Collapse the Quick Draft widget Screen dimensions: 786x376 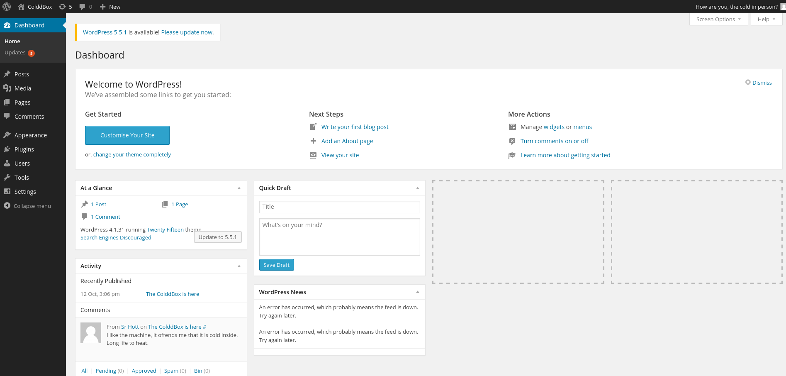point(417,188)
